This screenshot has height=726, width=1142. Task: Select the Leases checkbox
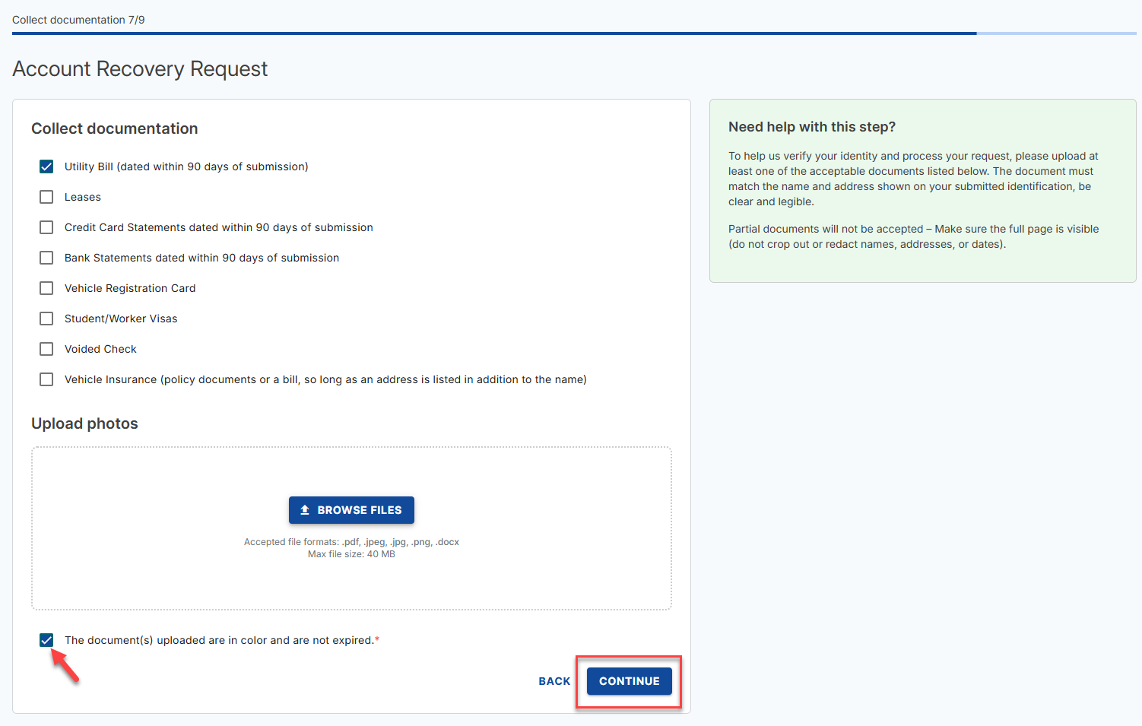(46, 196)
